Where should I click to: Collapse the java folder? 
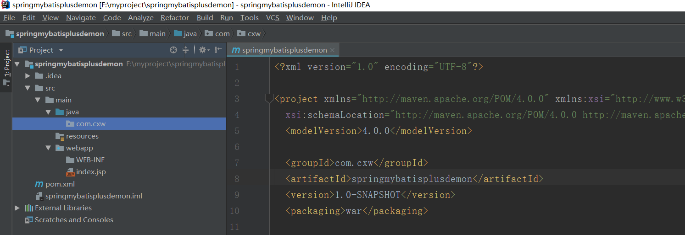[48, 112]
